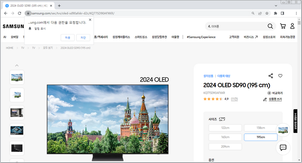Search with the magnifier icon

[270, 26]
